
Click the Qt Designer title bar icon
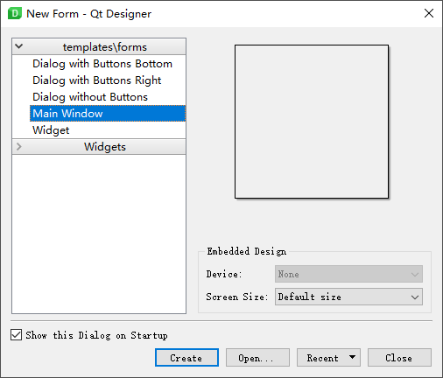[15, 14]
